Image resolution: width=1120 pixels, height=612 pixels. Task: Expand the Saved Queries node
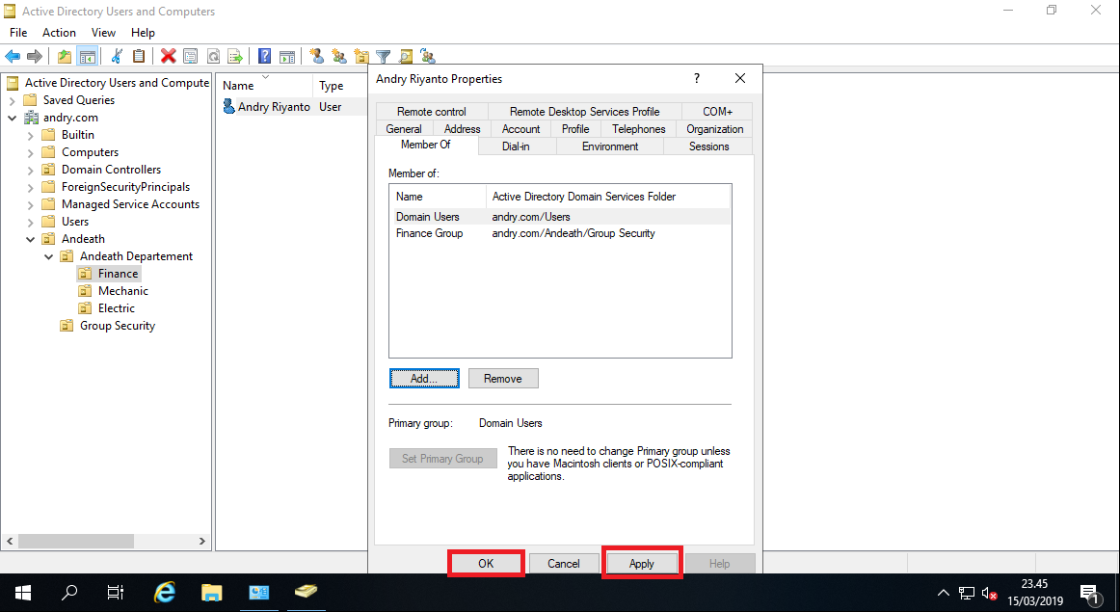point(13,100)
